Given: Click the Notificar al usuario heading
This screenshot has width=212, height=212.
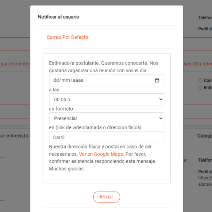Looking at the screenshot, I should (58, 17).
